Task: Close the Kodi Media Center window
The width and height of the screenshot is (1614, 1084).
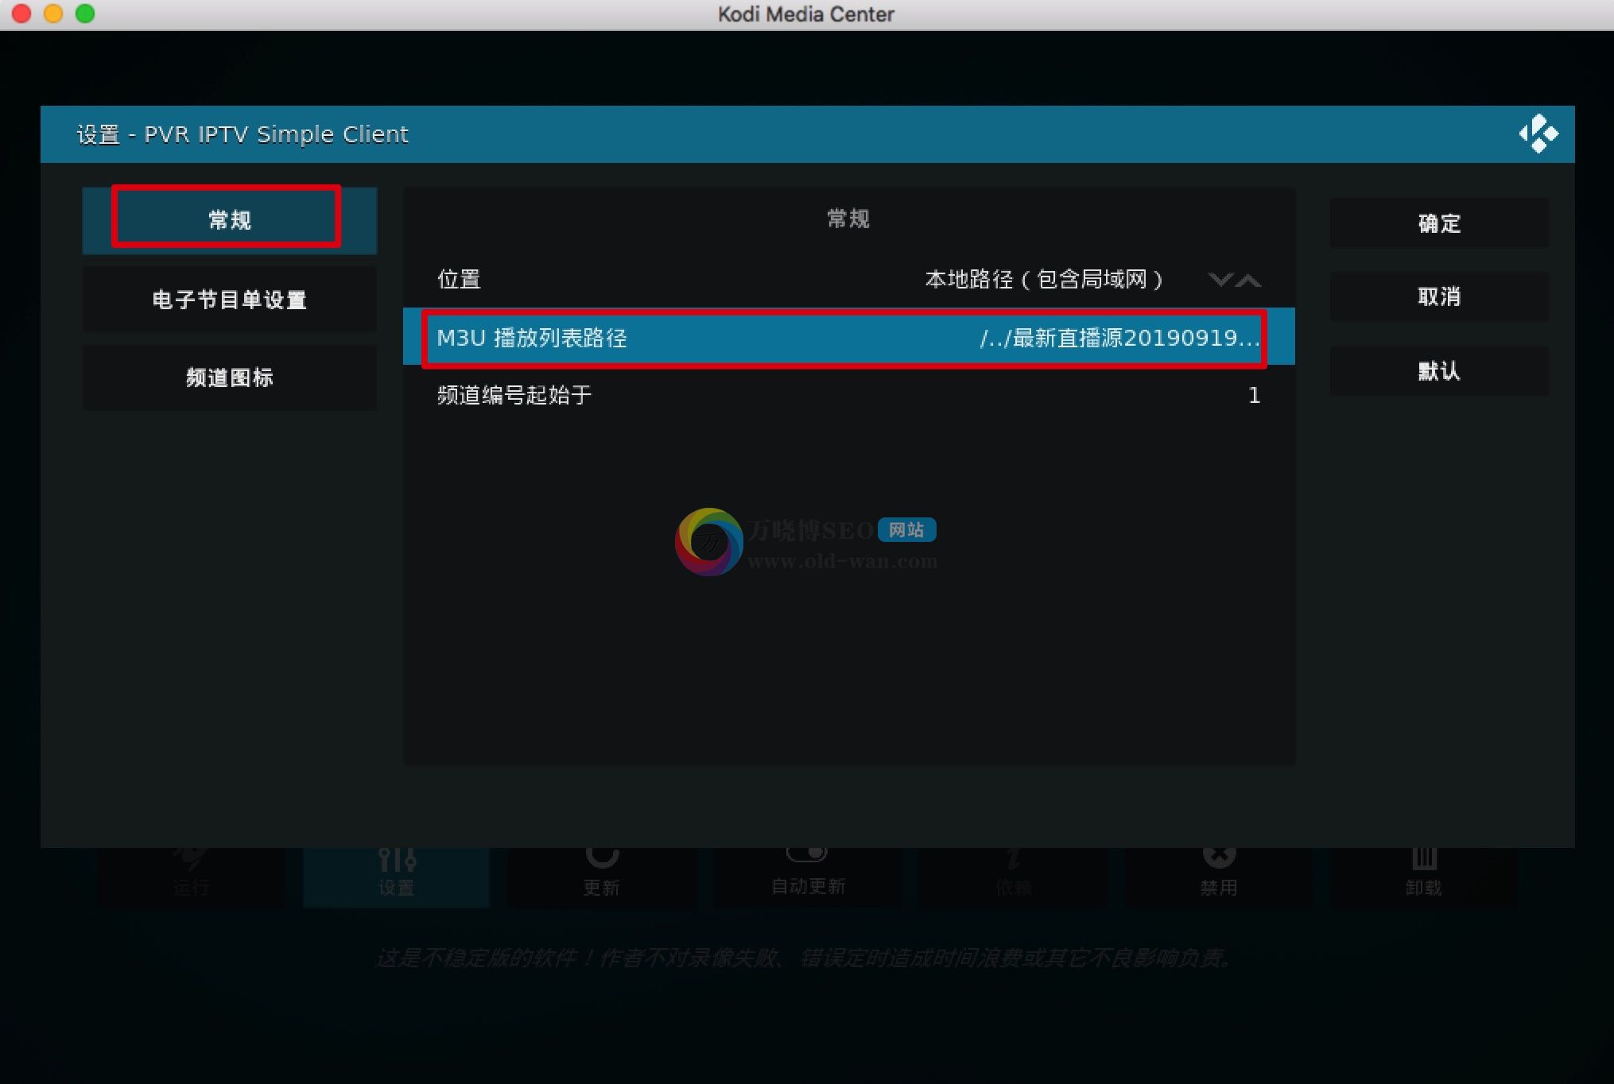Action: click(21, 14)
